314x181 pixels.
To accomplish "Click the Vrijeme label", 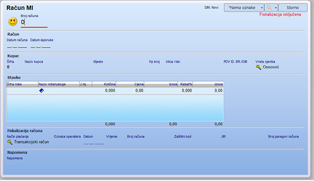I will [111, 136].
